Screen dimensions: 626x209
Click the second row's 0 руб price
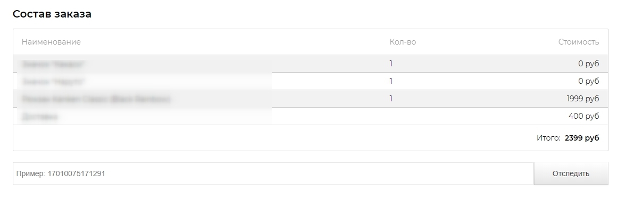(x=588, y=81)
